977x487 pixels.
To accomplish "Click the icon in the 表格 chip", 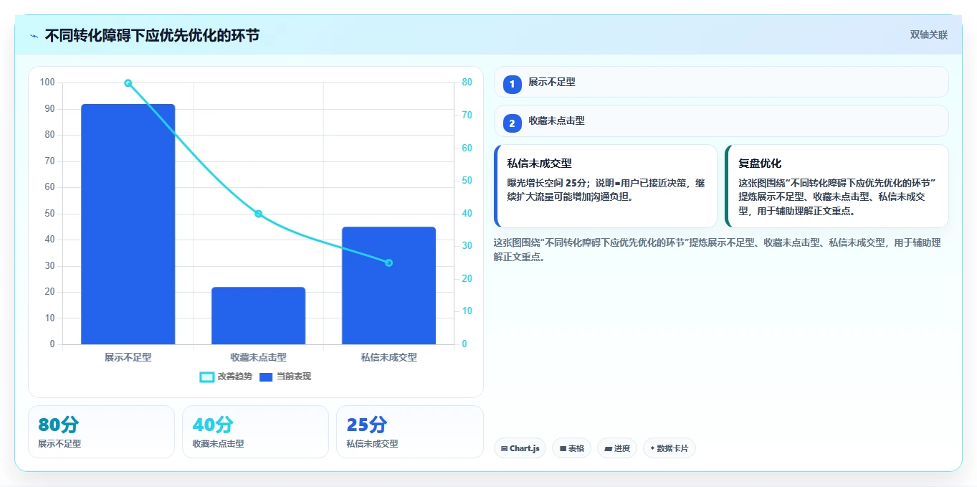I will pyautogui.click(x=563, y=449).
